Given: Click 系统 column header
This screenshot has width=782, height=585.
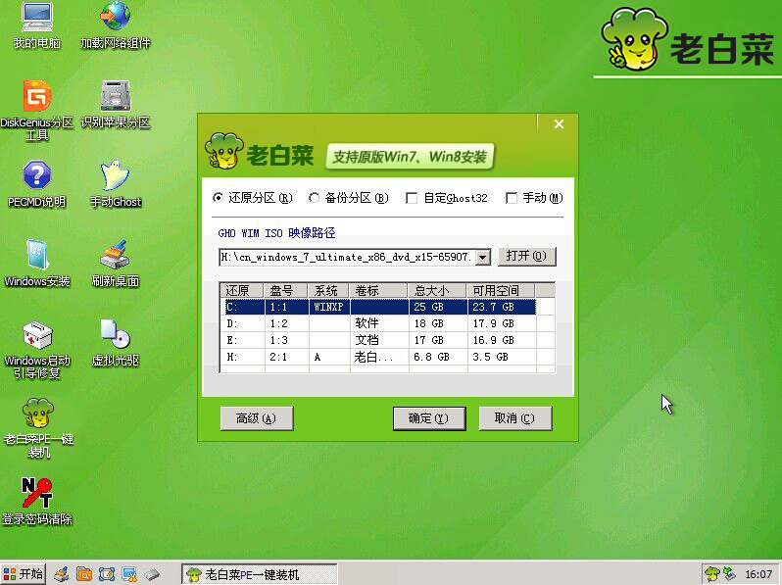Looking at the screenshot, I should (x=329, y=290).
